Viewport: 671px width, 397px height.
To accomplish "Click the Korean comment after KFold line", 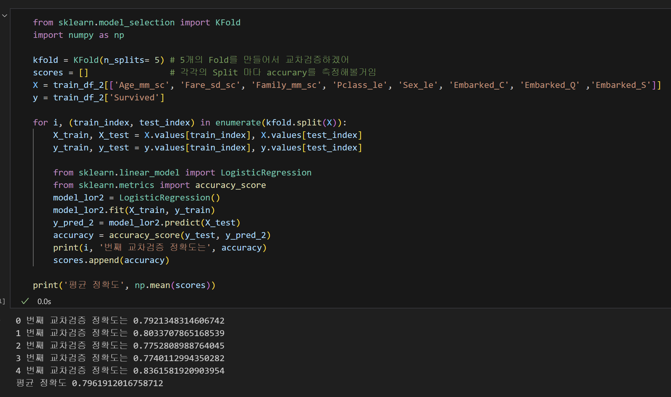I will click(259, 60).
